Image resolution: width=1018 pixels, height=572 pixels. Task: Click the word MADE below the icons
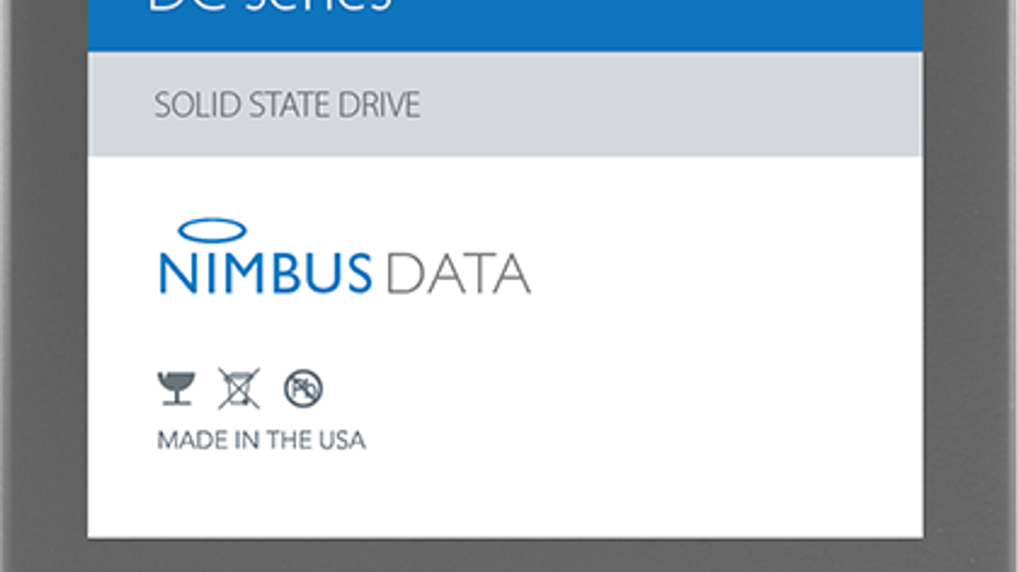(191, 440)
